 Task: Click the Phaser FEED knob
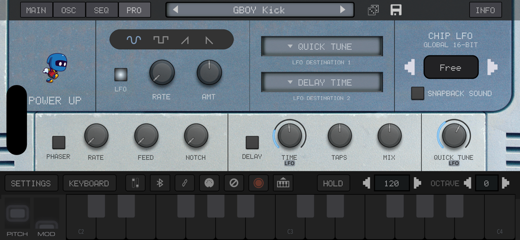[146, 135]
